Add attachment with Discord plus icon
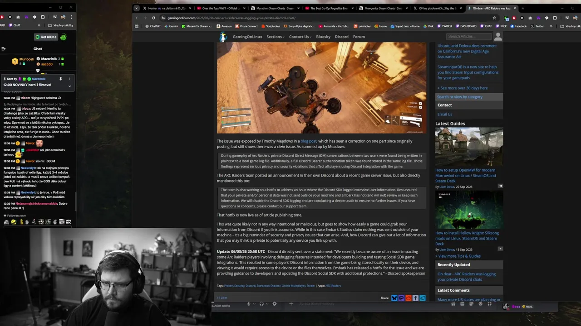Viewport: 581px width, 326px height. (291, 304)
